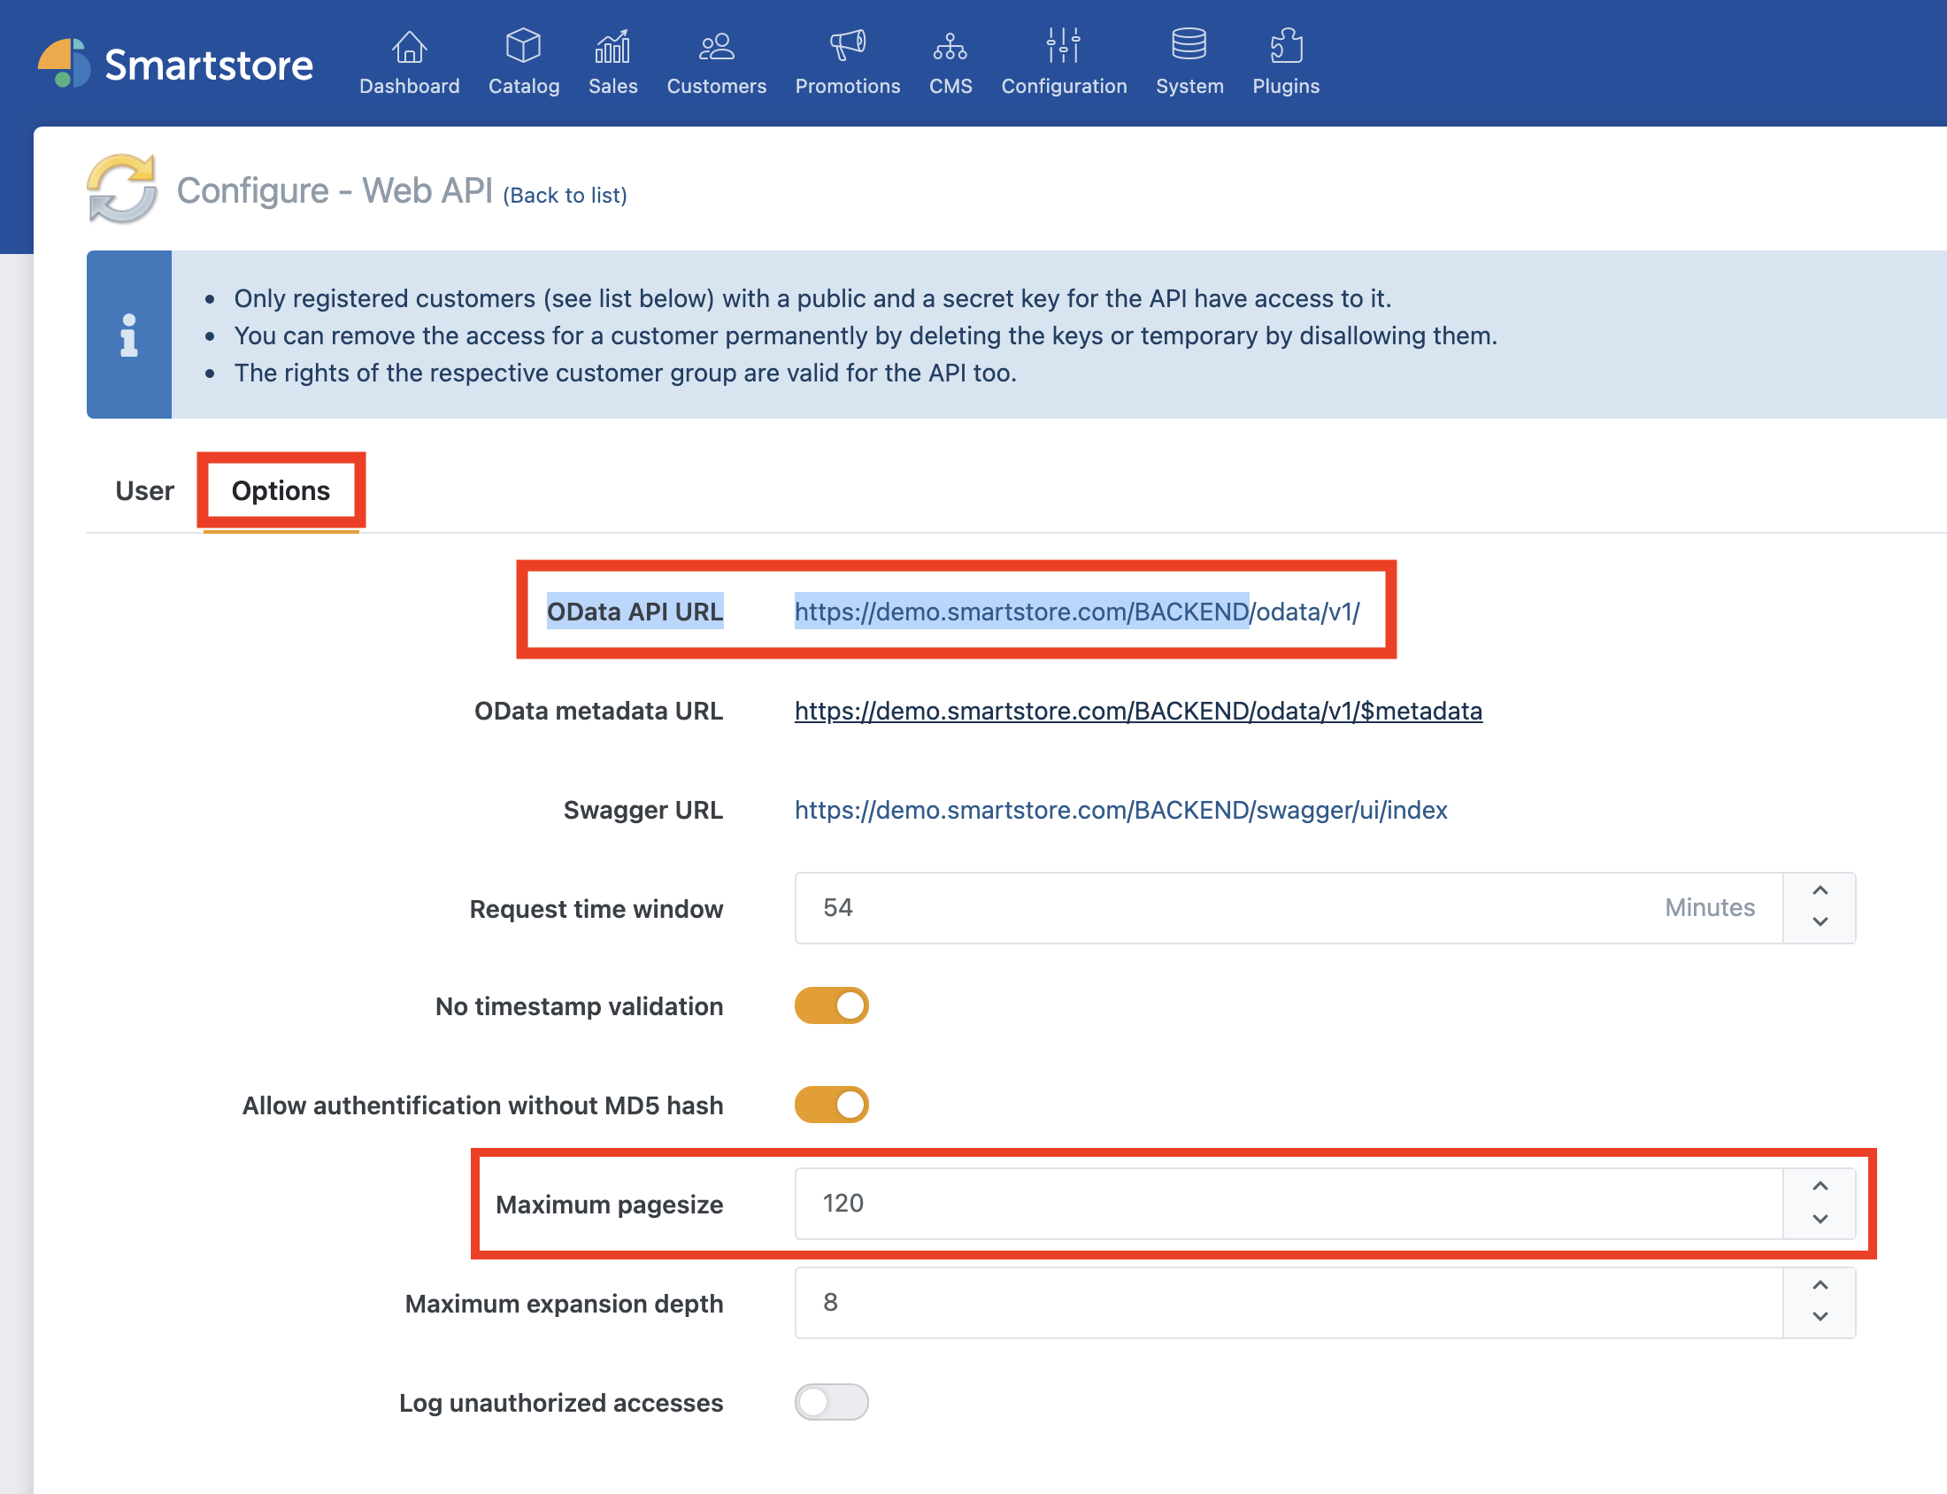This screenshot has height=1494, width=1947.
Task: Click the OData metadata URL label
Action: [x=598, y=712]
